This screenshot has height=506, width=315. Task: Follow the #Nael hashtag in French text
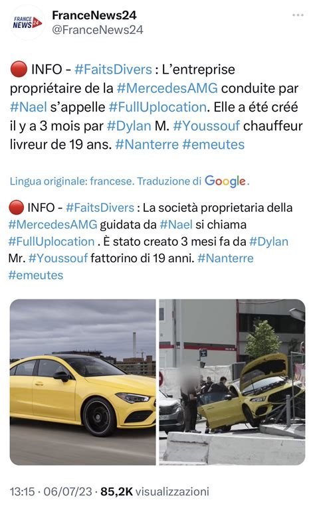(x=29, y=107)
